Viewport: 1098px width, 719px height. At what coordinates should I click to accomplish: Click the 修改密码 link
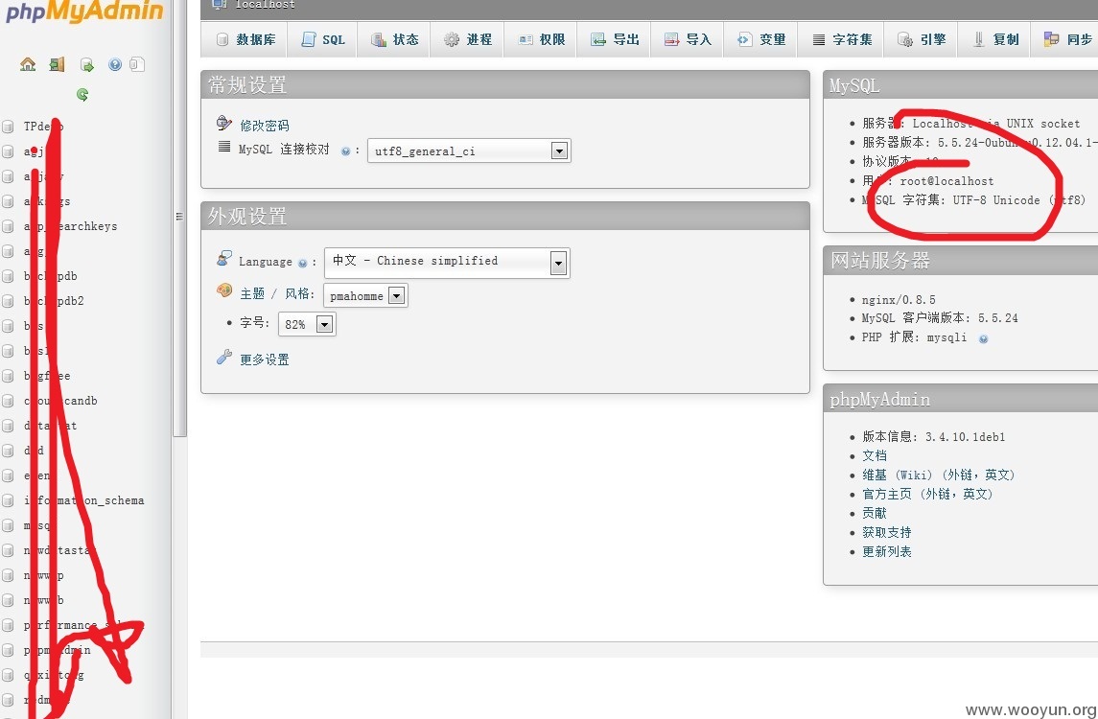(264, 126)
